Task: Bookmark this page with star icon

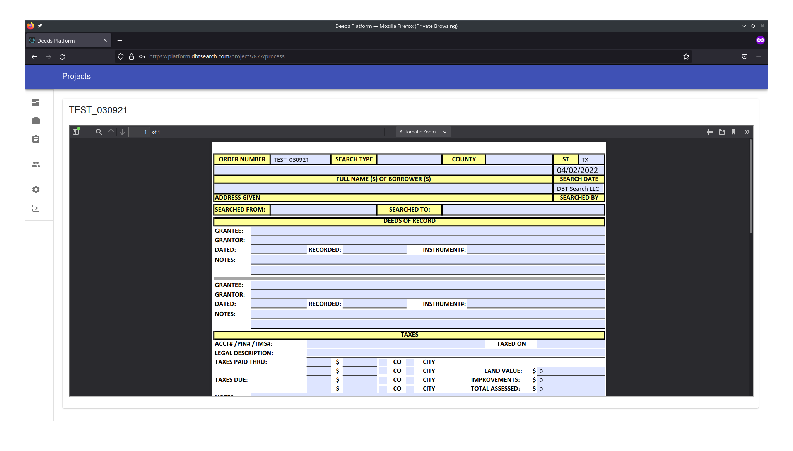Action: coord(686,56)
